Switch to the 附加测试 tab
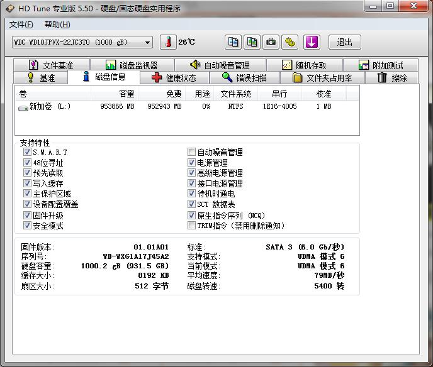 (381, 65)
